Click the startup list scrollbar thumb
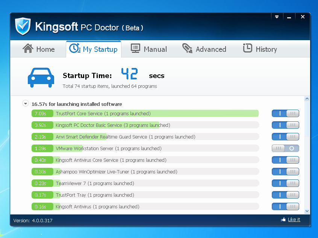 307,119
